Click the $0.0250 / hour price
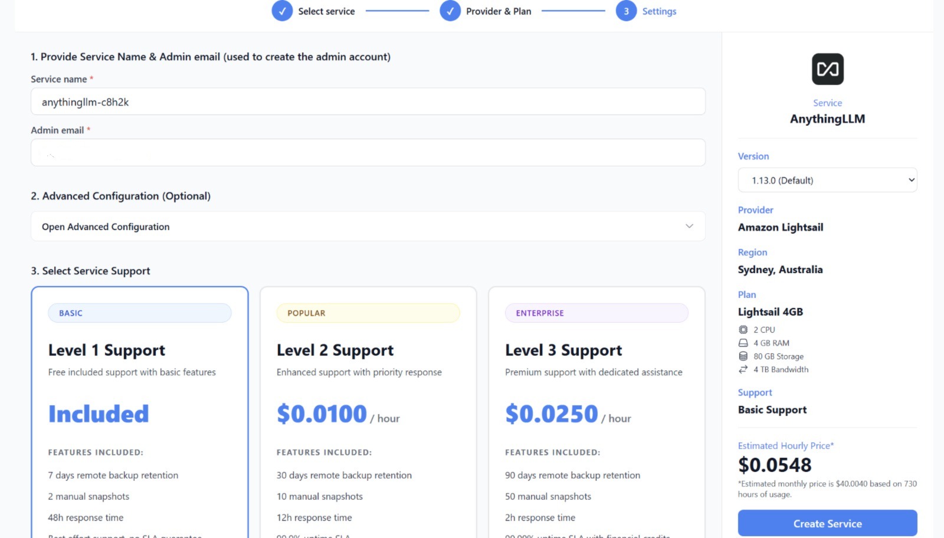The height and width of the screenshot is (538, 944). point(568,414)
